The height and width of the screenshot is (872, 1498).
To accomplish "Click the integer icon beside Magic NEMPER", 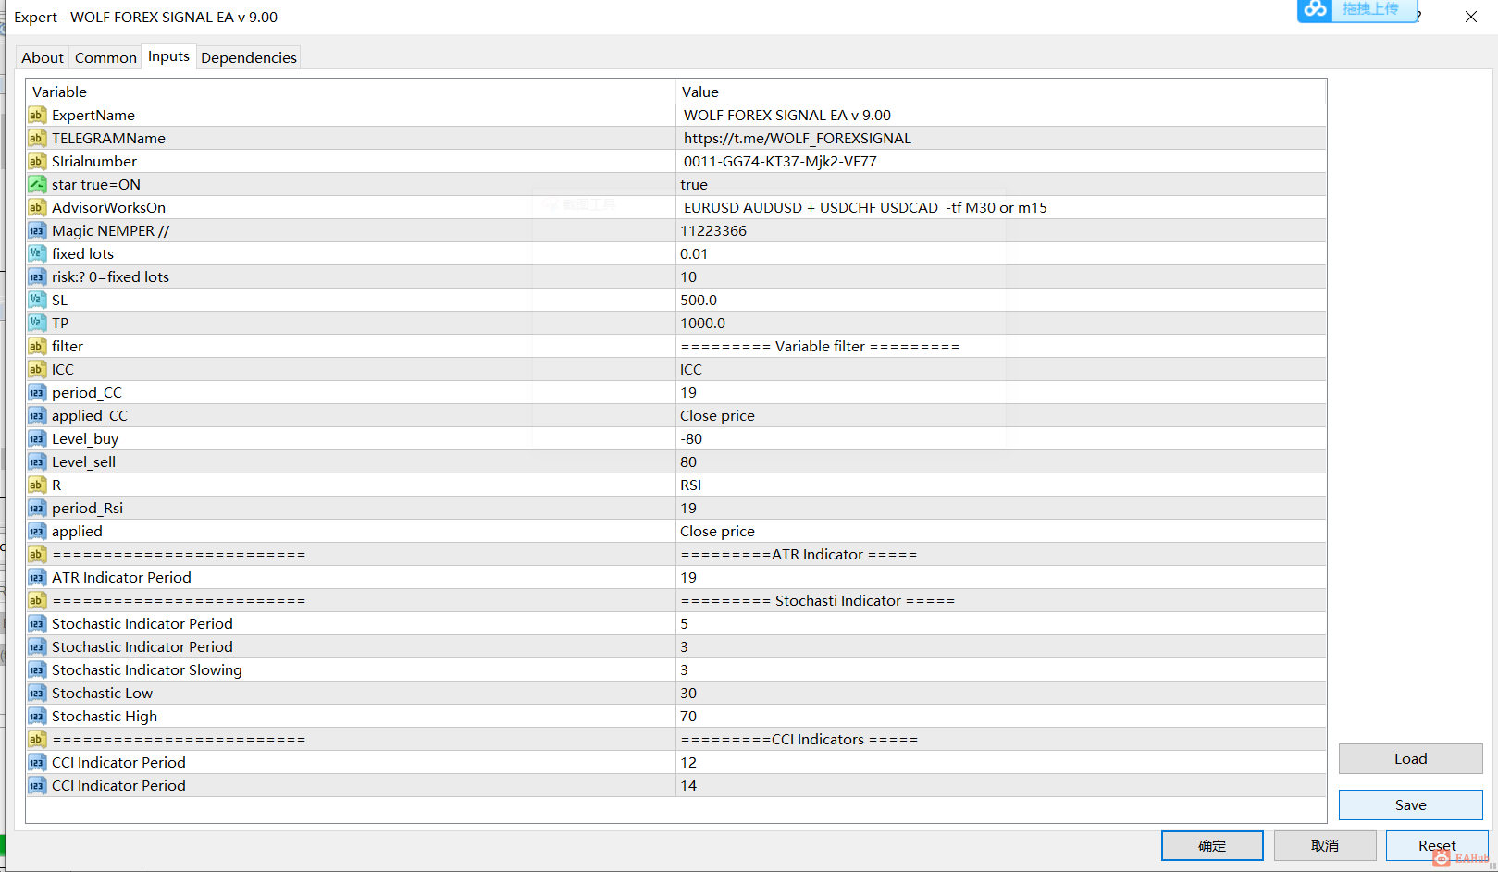I will [x=36, y=230].
